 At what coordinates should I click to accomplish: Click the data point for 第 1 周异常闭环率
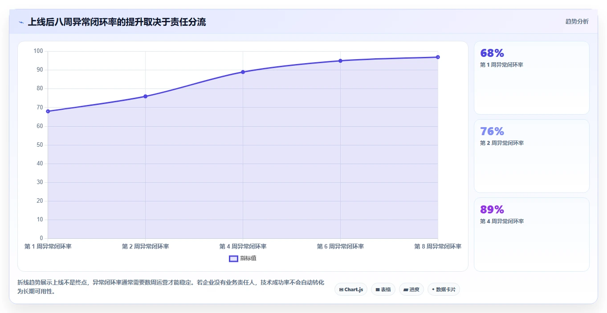click(x=48, y=111)
